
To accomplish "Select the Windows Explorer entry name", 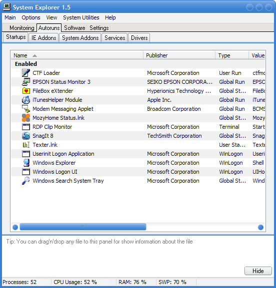I will pos(54,163).
